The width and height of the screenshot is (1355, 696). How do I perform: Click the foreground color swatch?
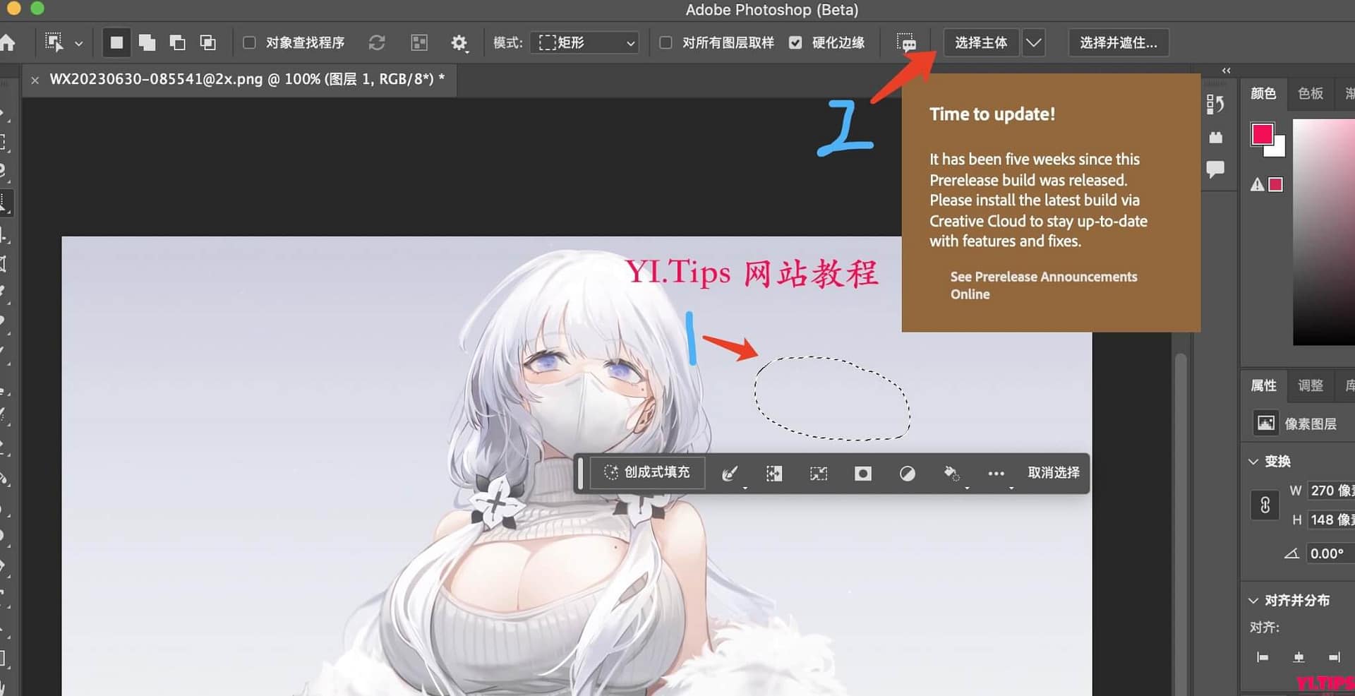[1263, 134]
